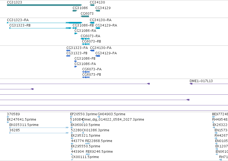Select the 443774 EST label

tap(77, 141)
